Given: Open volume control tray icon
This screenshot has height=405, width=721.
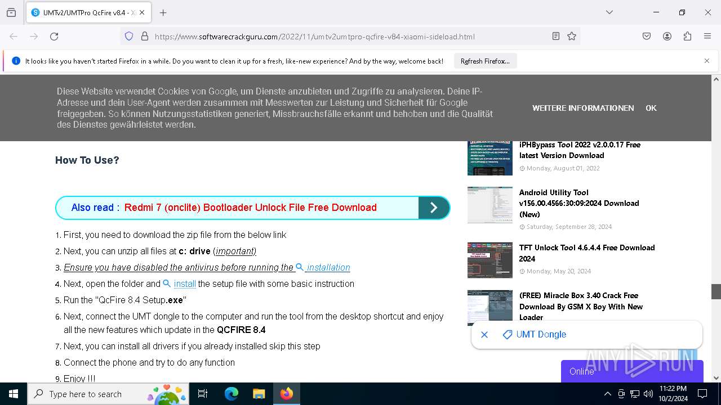Looking at the screenshot, I should 648,394.
